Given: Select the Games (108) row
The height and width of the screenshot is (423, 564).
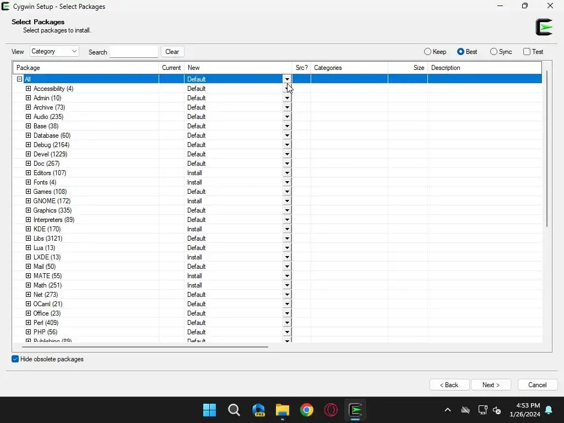Looking at the screenshot, I should [278, 192].
